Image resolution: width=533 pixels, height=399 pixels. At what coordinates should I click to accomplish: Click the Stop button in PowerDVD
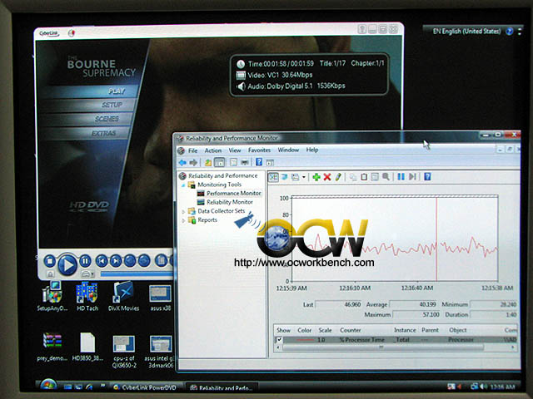[50, 262]
